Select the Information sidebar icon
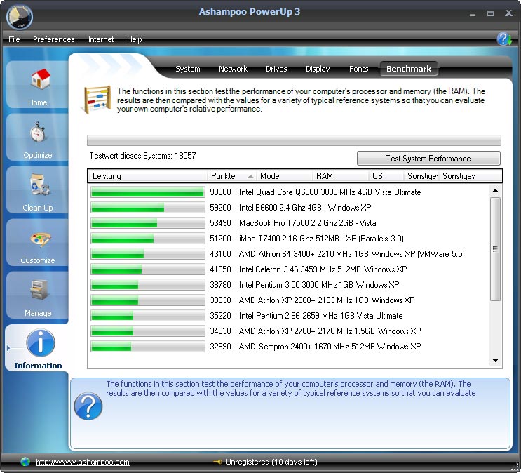521x473 pixels. click(x=40, y=342)
